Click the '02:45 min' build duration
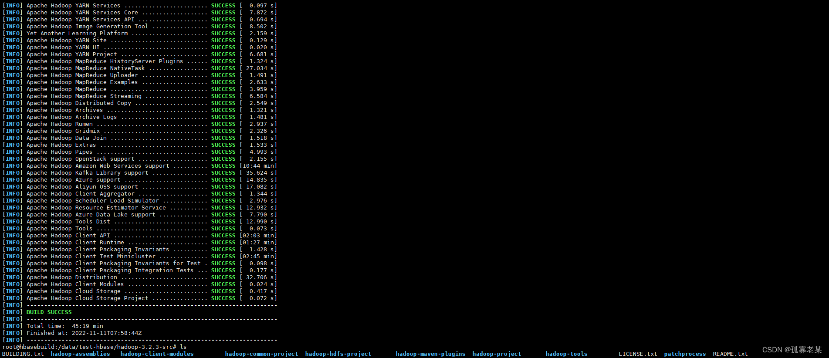829x358 pixels. click(258, 257)
